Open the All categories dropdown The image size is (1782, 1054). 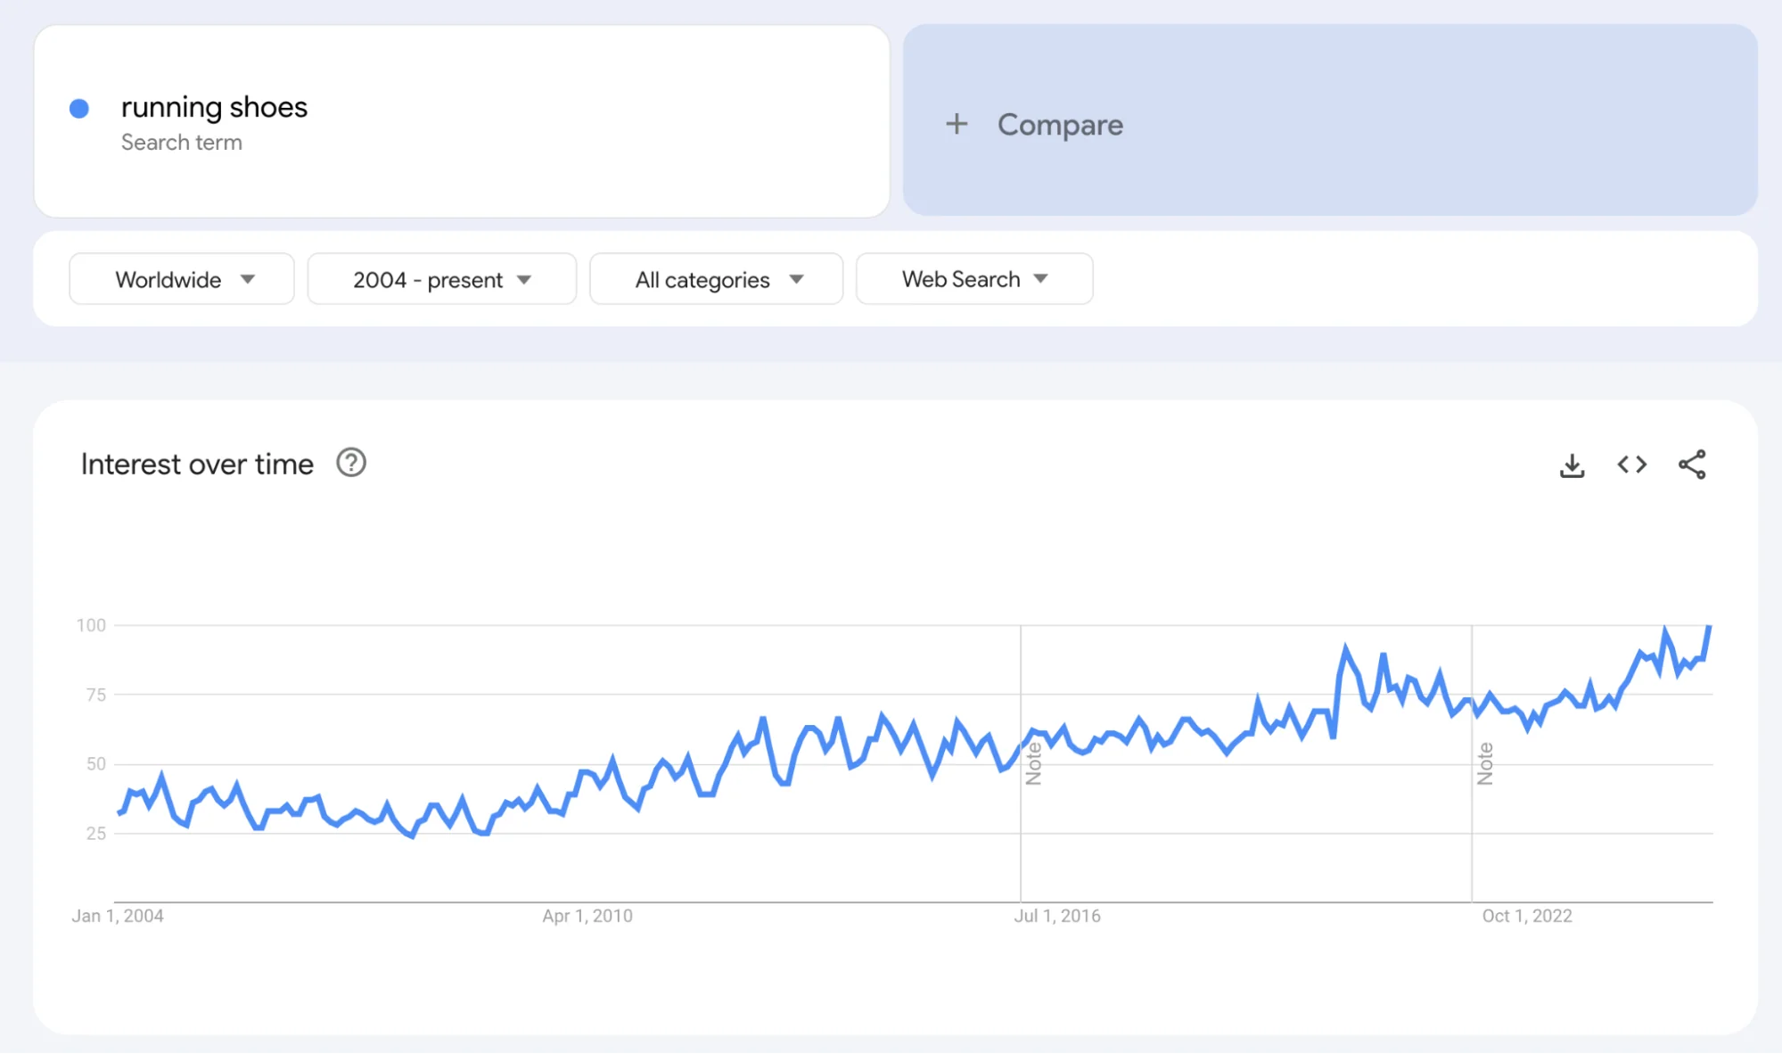click(x=715, y=278)
